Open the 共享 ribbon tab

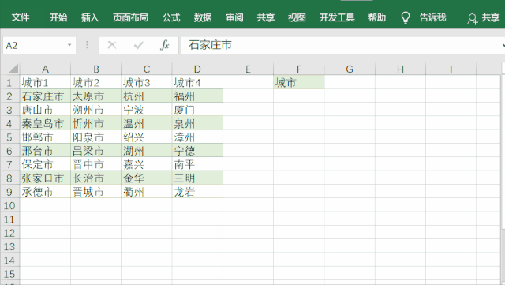[266, 17]
